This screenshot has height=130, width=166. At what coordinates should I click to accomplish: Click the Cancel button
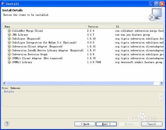coord(152,124)
